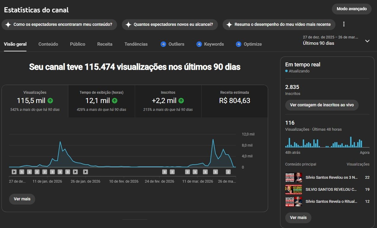Click 'Ver contagem de inscritos ao vivo'
The height and width of the screenshot is (228, 377).
coord(322,105)
